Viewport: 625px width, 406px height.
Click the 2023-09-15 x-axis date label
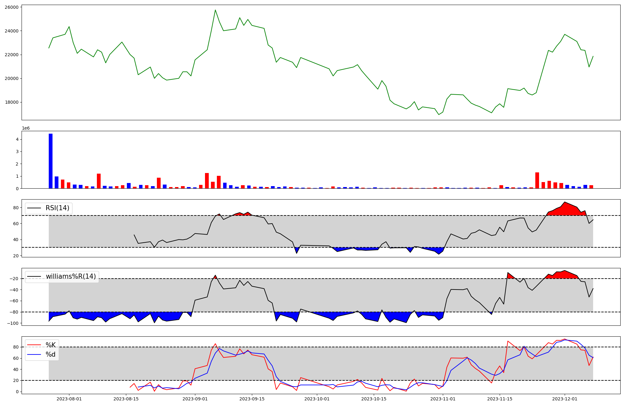(x=252, y=399)
